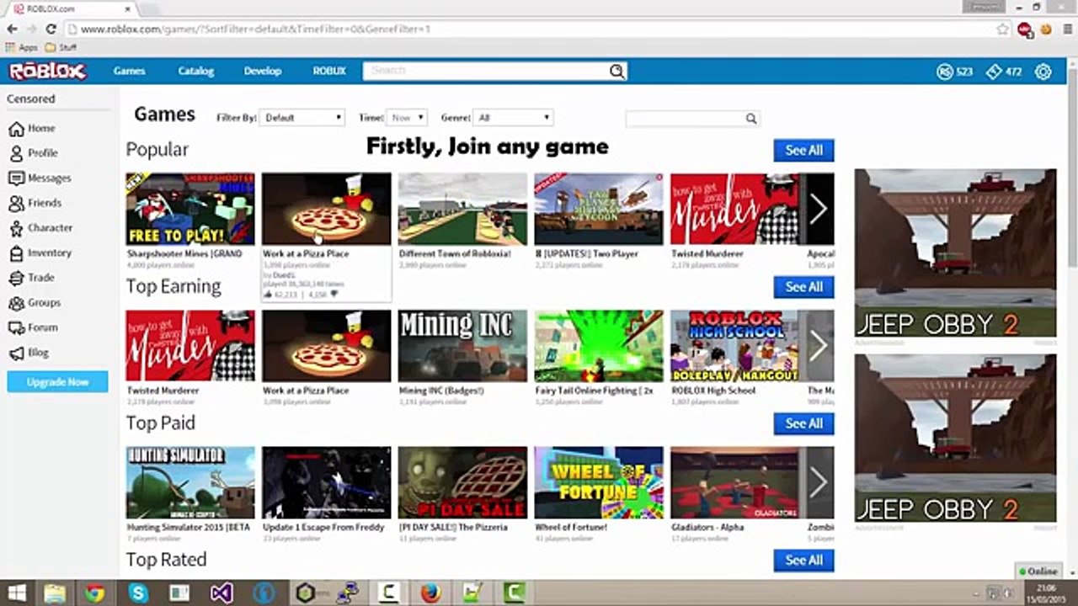Click See All for Popular games
This screenshot has width=1078, height=606.
pos(803,151)
